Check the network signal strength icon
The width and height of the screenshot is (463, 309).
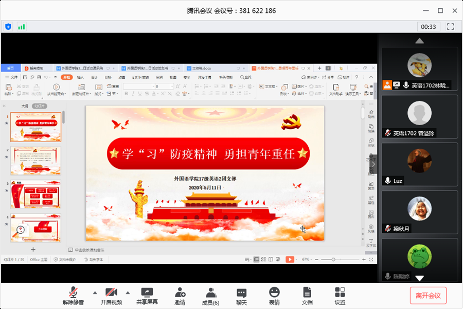pos(22,26)
